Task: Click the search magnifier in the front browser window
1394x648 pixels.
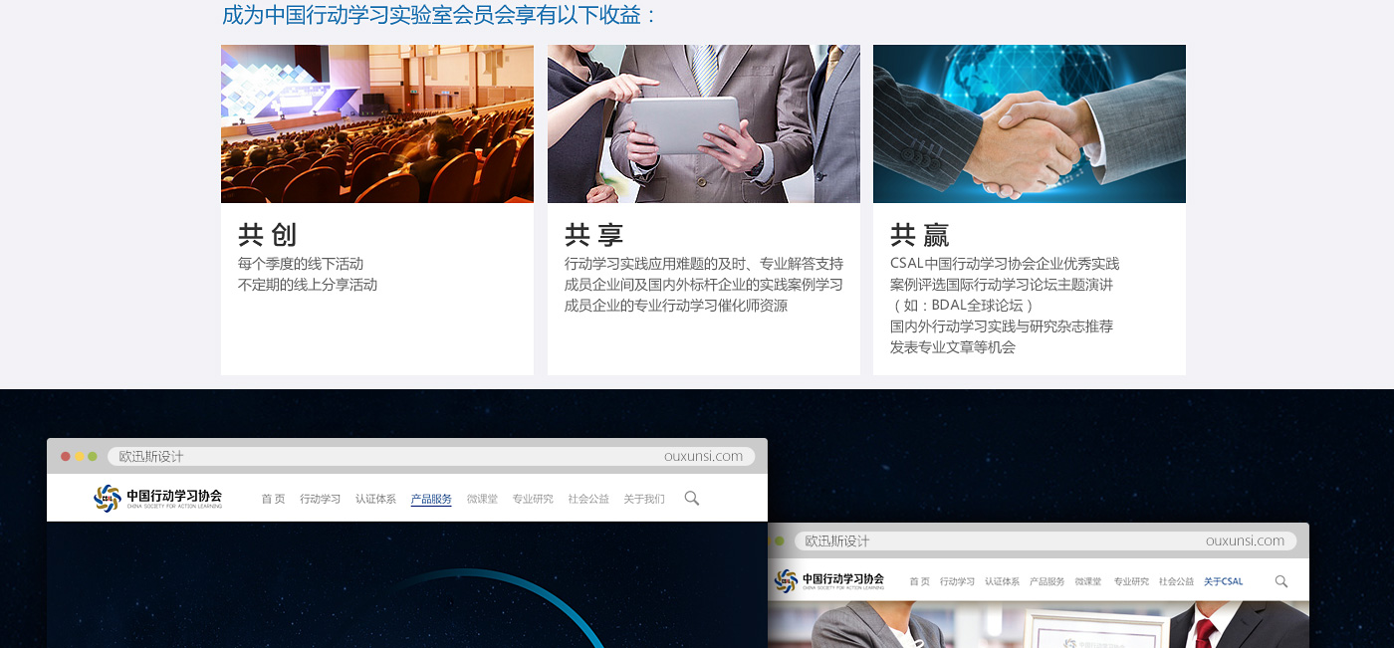Action: point(692,498)
